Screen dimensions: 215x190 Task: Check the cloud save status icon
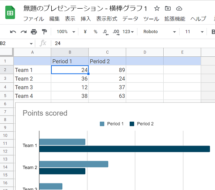tap(179, 9)
